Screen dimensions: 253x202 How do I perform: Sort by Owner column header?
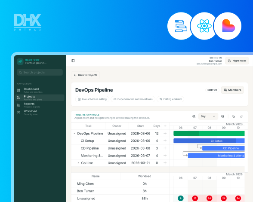[x=117, y=126]
